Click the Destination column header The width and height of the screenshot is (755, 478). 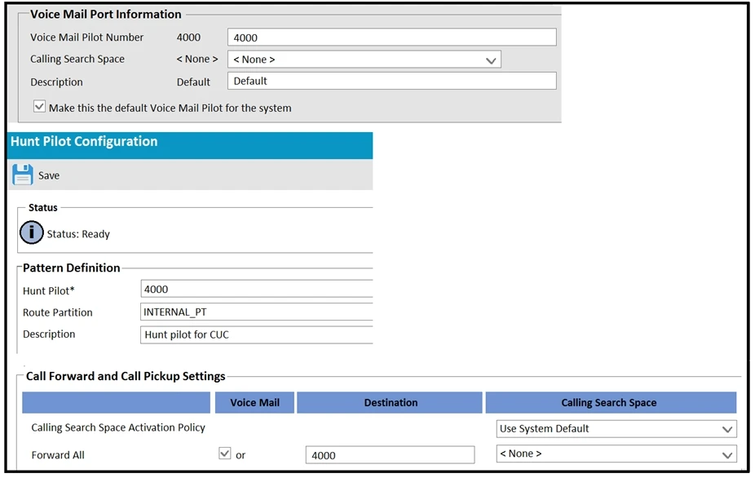(x=391, y=402)
